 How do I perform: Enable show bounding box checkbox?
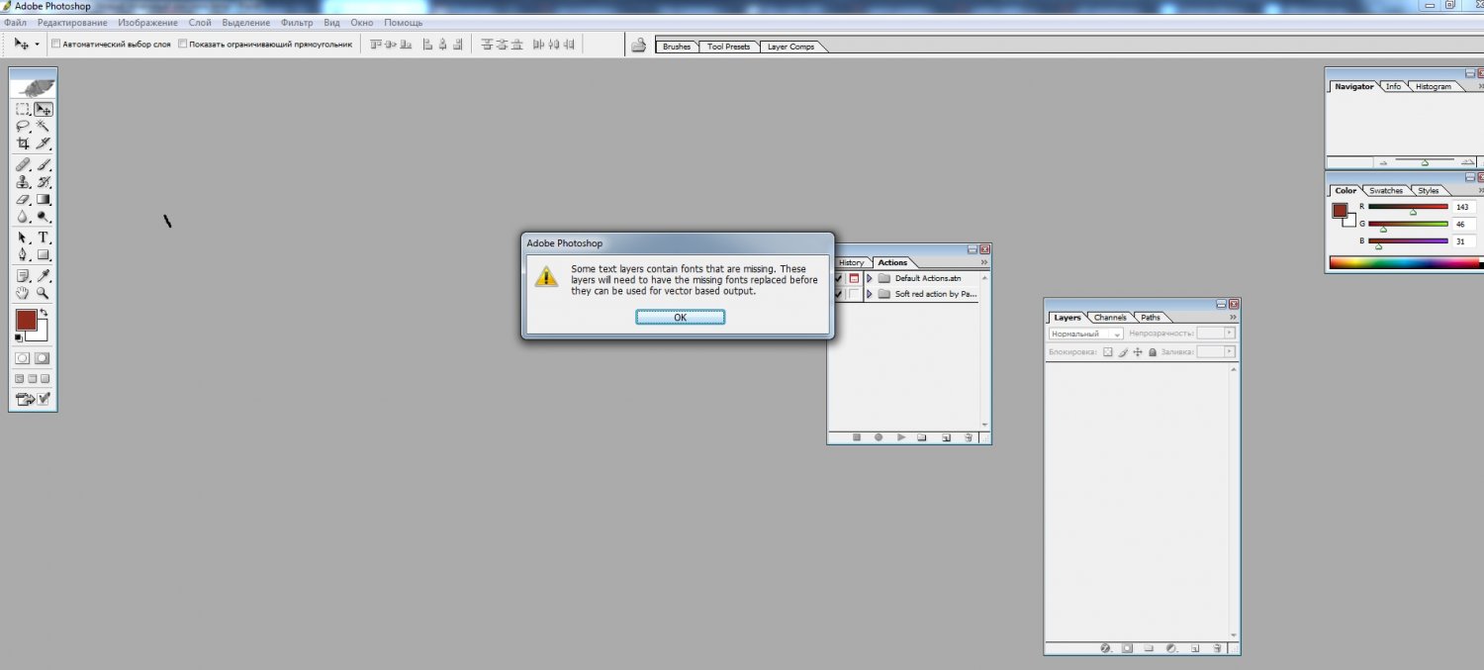click(x=182, y=45)
